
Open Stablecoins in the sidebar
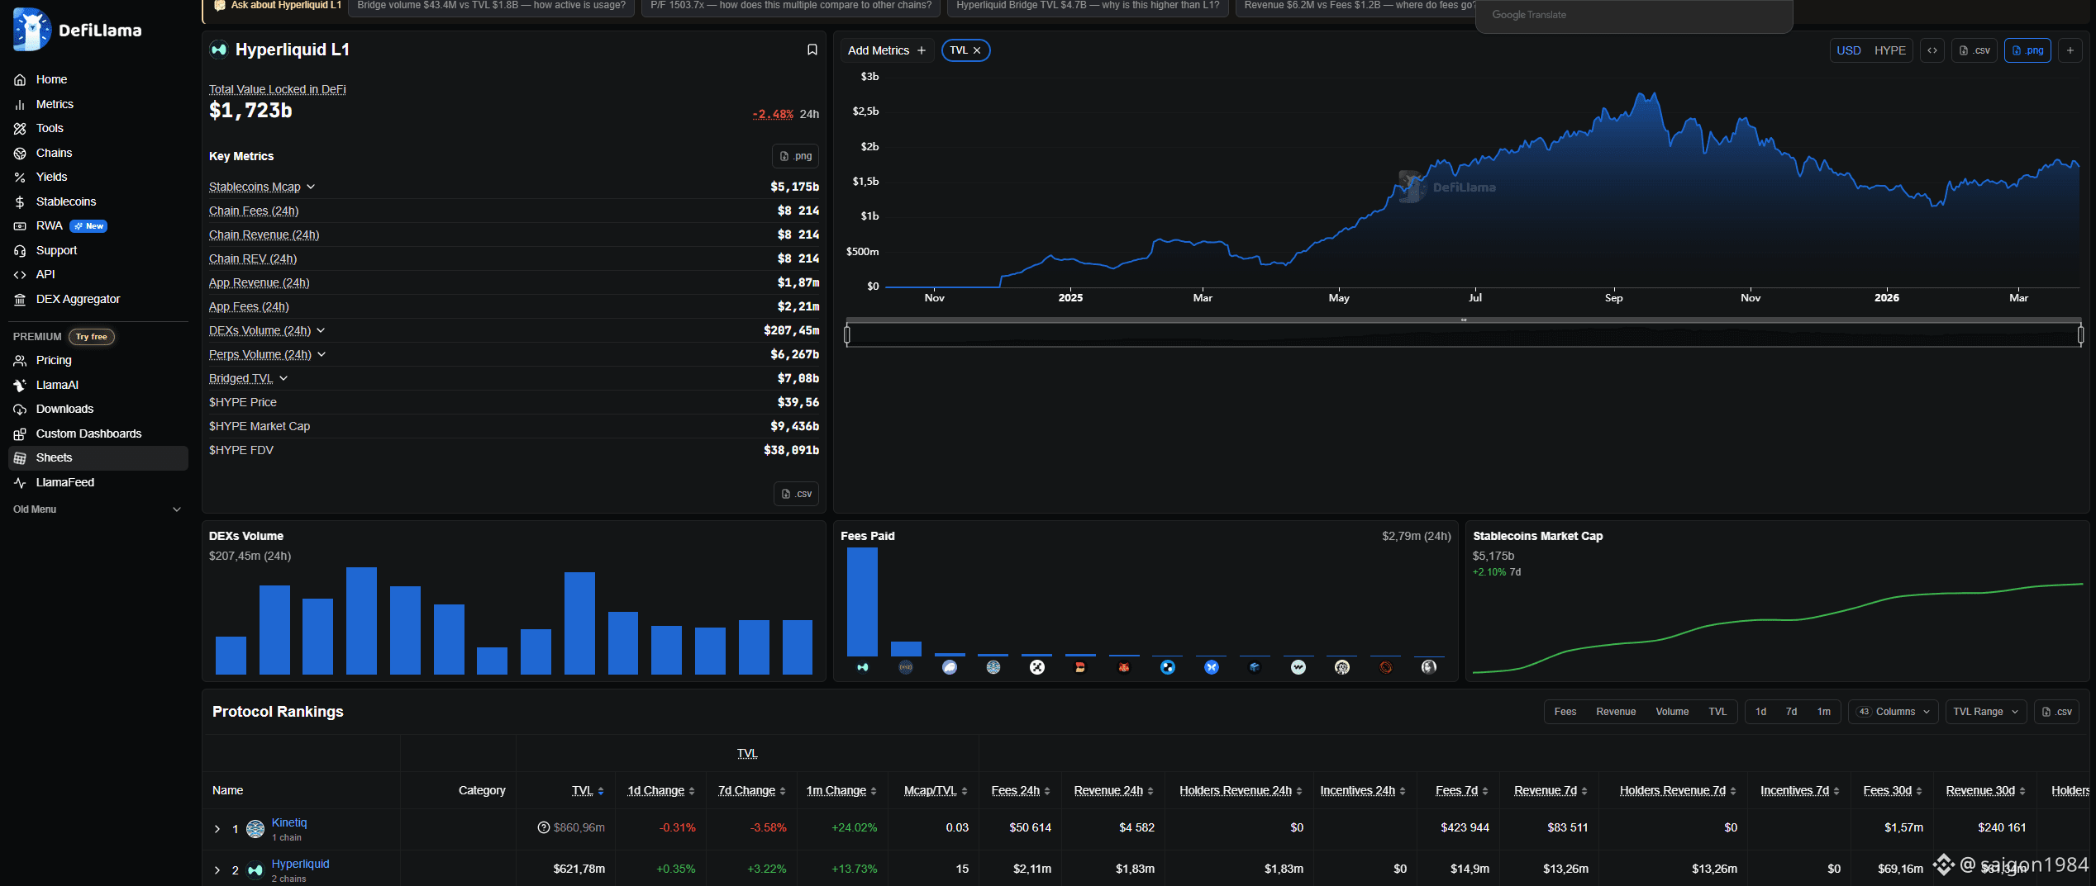coord(66,201)
